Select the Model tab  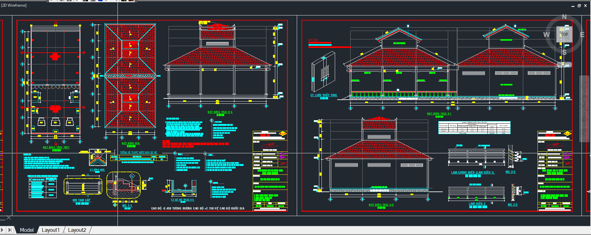27,230
